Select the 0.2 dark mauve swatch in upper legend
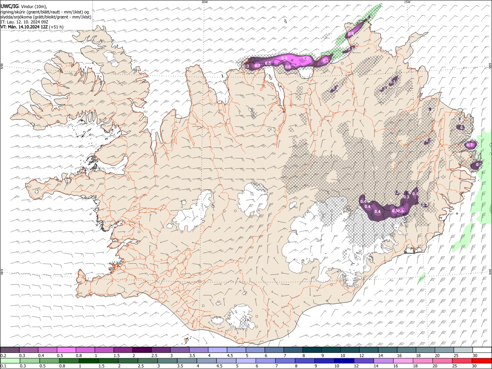 coord(10,350)
